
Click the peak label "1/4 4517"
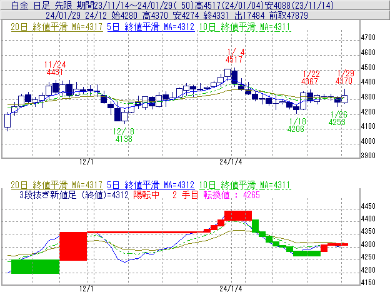[235, 56]
